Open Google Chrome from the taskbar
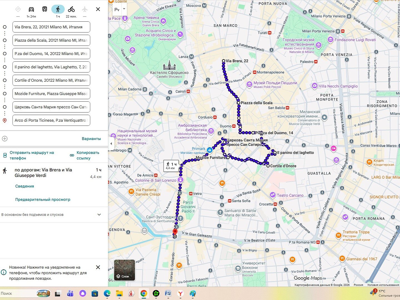The image size is (400, 300). (x=144, y=293)
